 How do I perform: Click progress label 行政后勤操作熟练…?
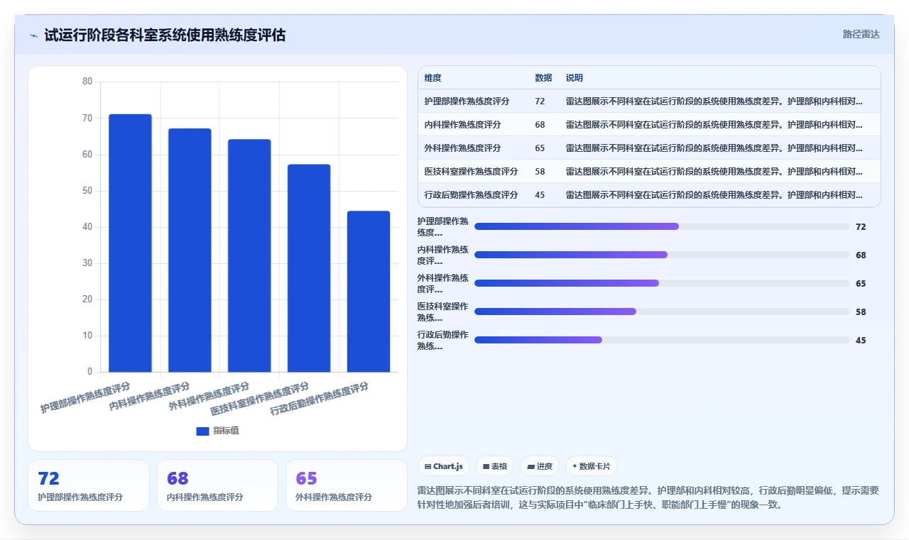click(x=443, y=340)
